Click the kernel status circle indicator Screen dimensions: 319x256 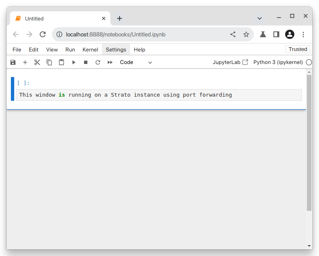pyautogui.click(x=309, y=62)
